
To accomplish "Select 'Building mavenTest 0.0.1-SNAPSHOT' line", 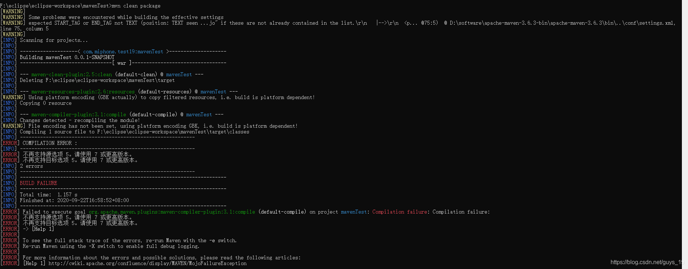I will [67, 57].
